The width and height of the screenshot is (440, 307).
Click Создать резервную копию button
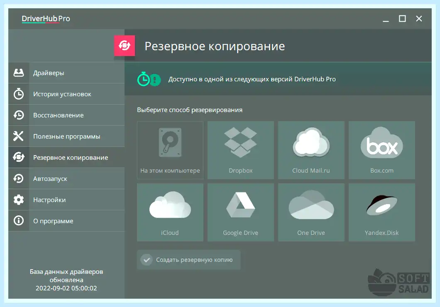coord(188,260)
